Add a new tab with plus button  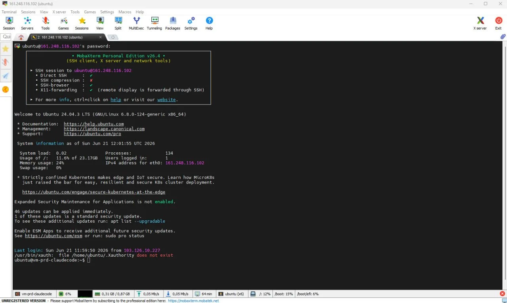[x=113, y=37]
